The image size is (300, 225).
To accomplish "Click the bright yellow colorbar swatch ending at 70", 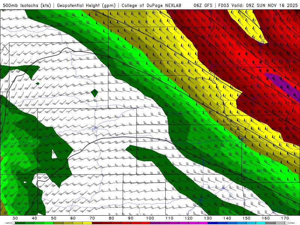I will point(87,223).
